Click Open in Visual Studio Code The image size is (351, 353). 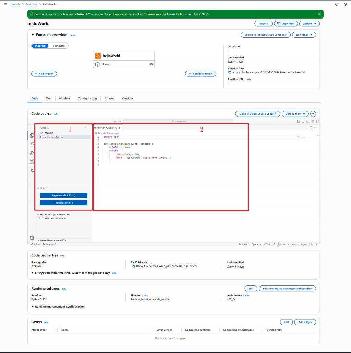[x=257, y=114]
